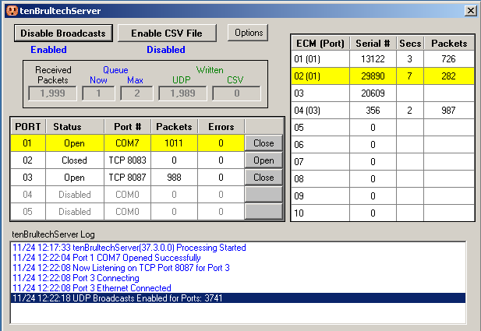Select the TCP 8083 port cell
The width and height of the screenshot is (481, 331).
pos(127,160)
